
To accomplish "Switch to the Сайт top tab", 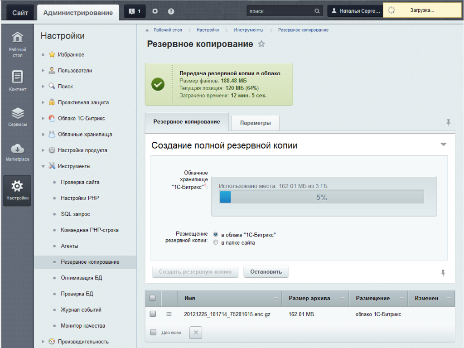I will click(20, 12).
